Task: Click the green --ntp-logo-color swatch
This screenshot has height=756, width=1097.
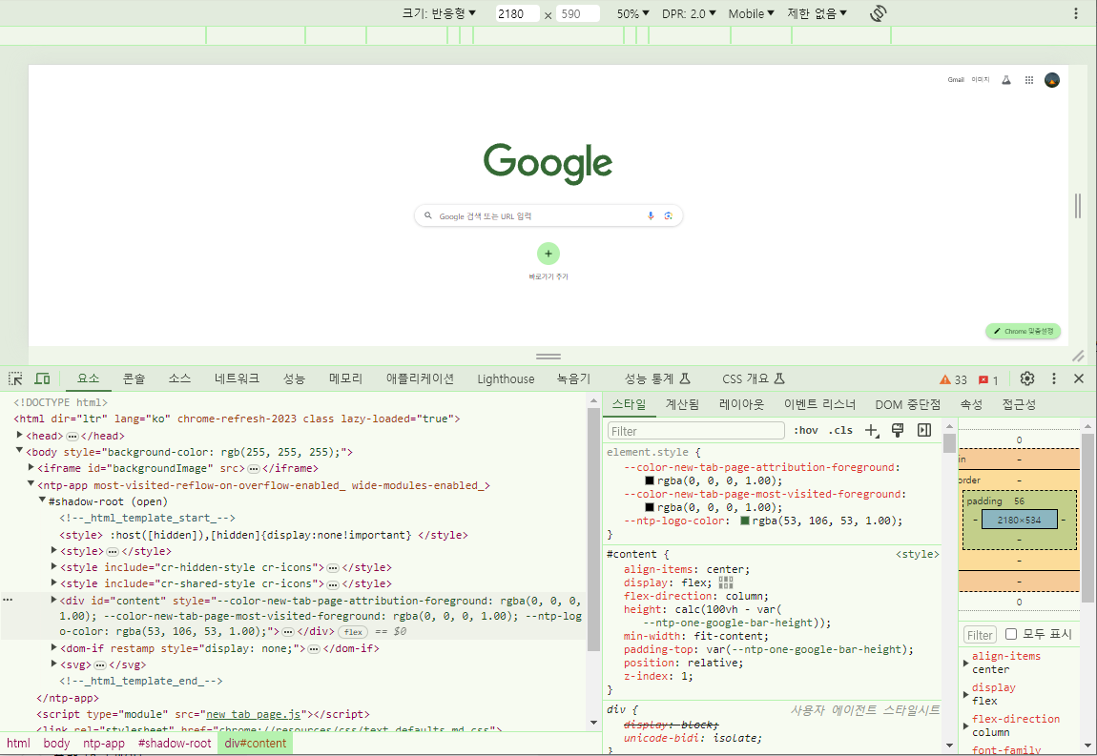Action: click(x=744, y=521)
